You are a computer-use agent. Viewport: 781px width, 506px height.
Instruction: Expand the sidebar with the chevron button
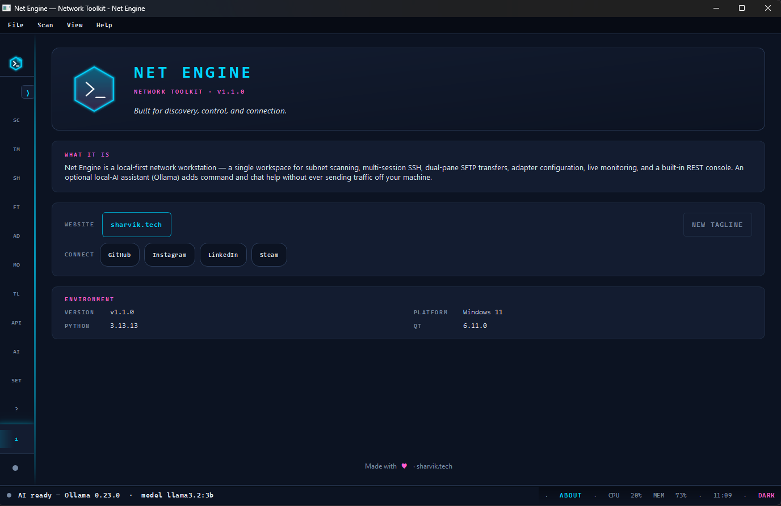[x=28, y=92]
